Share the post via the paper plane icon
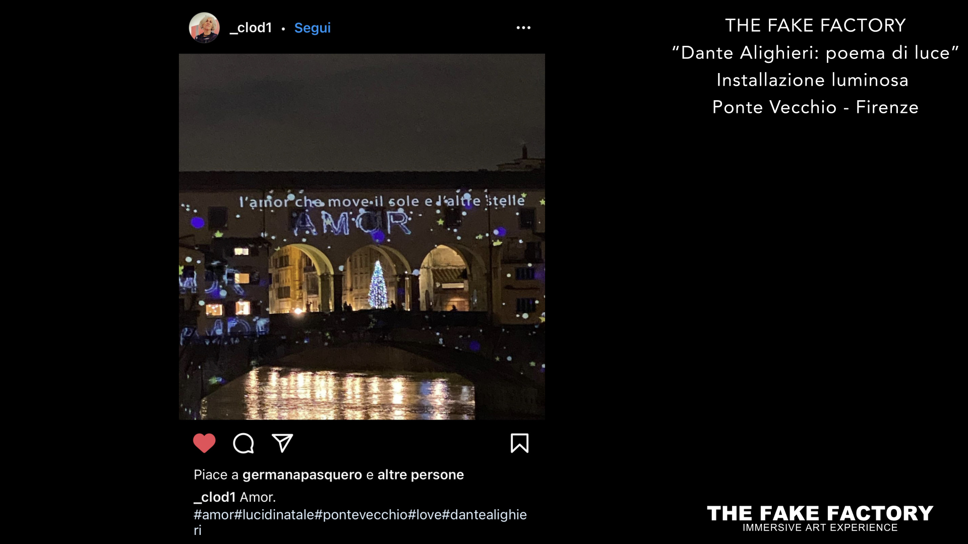 (x=282, y=443)
